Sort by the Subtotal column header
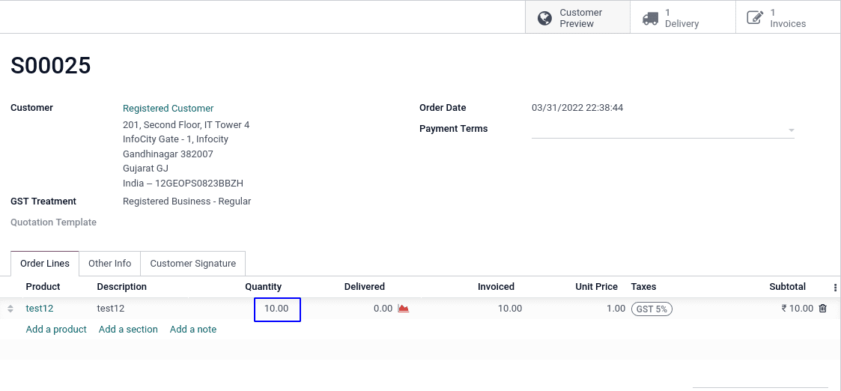The width and height of the screenshot is (841, 391). (x=787, y=286)
